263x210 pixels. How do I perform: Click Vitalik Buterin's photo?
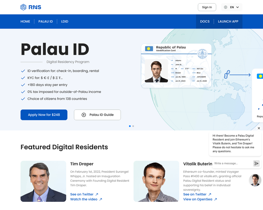coord(156,181)
